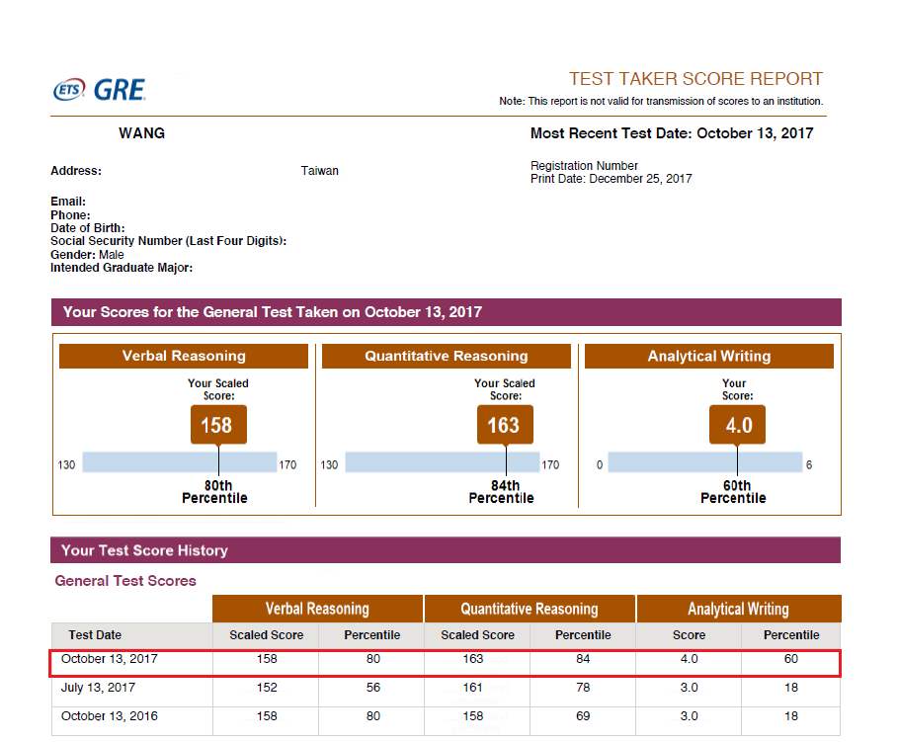Click the '84th Percentile' label under Quantitative Reasoning
Viewport: 898px width, 742px height.
502,492
